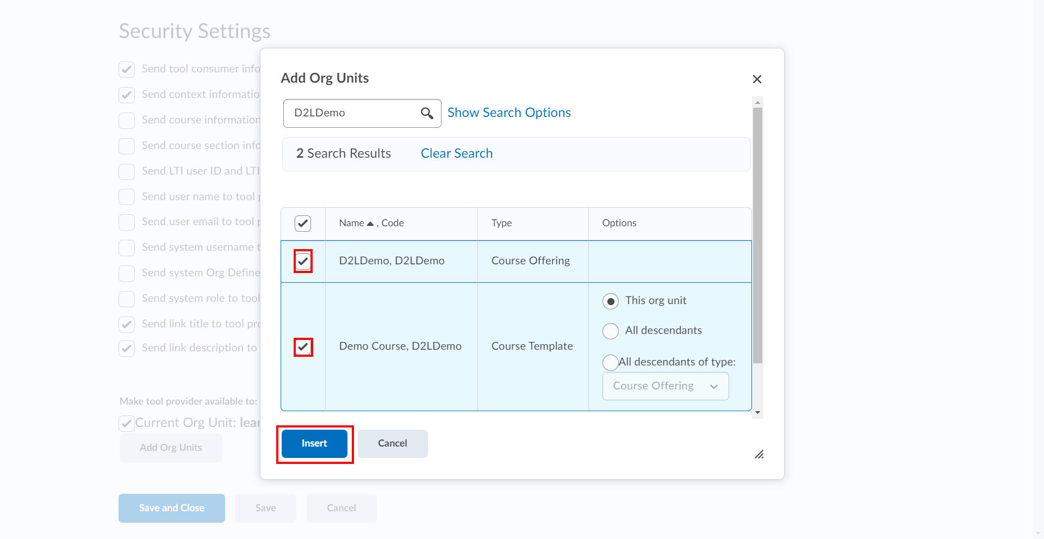The height and width of the screenshot is (539, 1044).
Task: Select the This org unit radio button
Action: click(x=611, y=301)
